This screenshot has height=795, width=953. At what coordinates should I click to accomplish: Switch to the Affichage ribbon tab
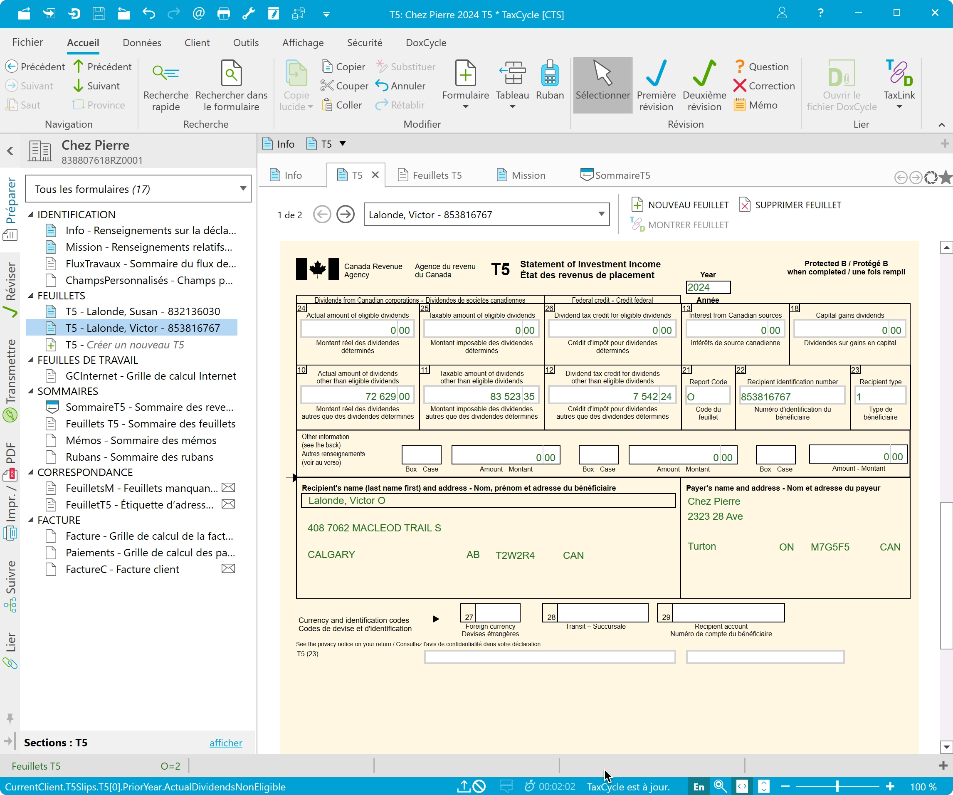[x=303, y=43]
